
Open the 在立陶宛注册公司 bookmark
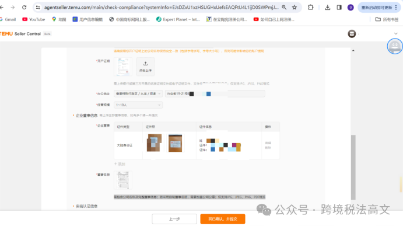coord(226,19)
